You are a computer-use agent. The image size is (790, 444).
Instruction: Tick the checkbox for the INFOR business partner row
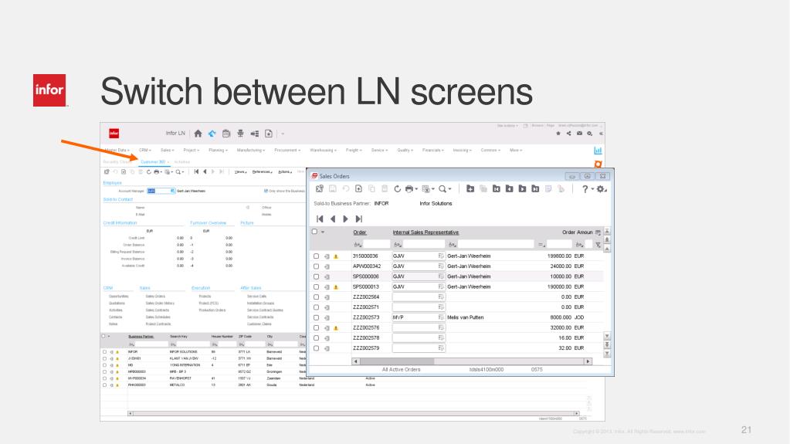(x=105, y=352)
